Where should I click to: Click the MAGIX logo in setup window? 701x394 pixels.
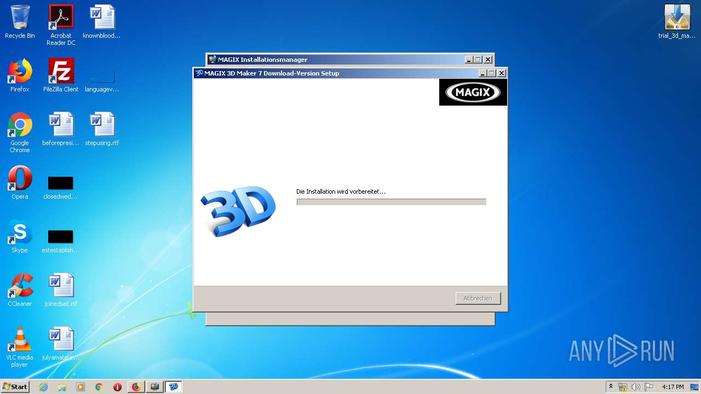(473, 92)
